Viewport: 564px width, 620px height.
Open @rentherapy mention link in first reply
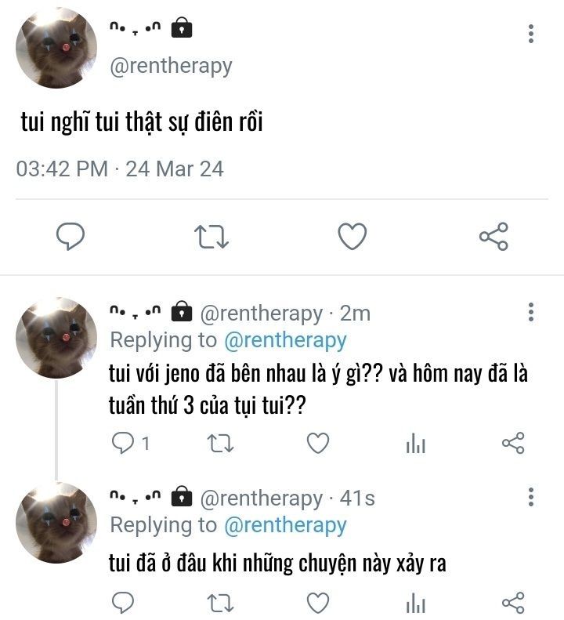point(285,341)
